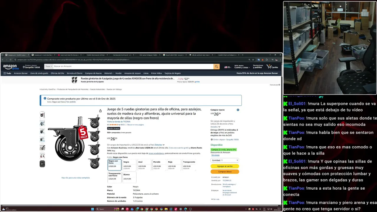Click the Ruedas con Vástago breadcrumb
377x212 pixels.
click(x=114, y=89)
